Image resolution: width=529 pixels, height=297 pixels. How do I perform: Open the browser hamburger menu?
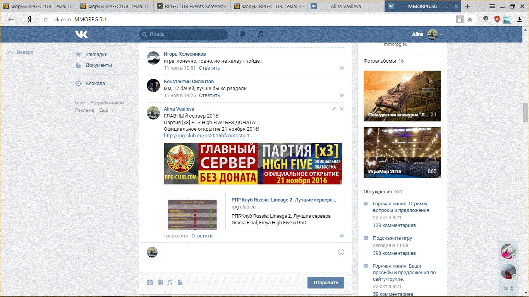click(x=492, y=6)
